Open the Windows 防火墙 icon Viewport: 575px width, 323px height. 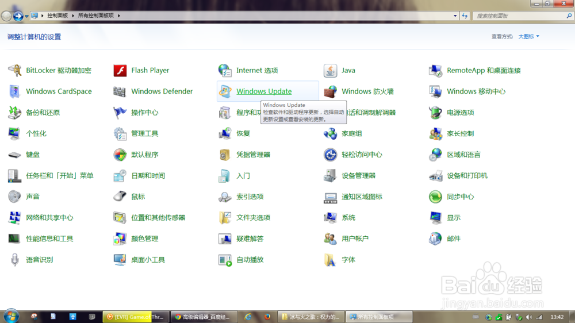(330, 91)
